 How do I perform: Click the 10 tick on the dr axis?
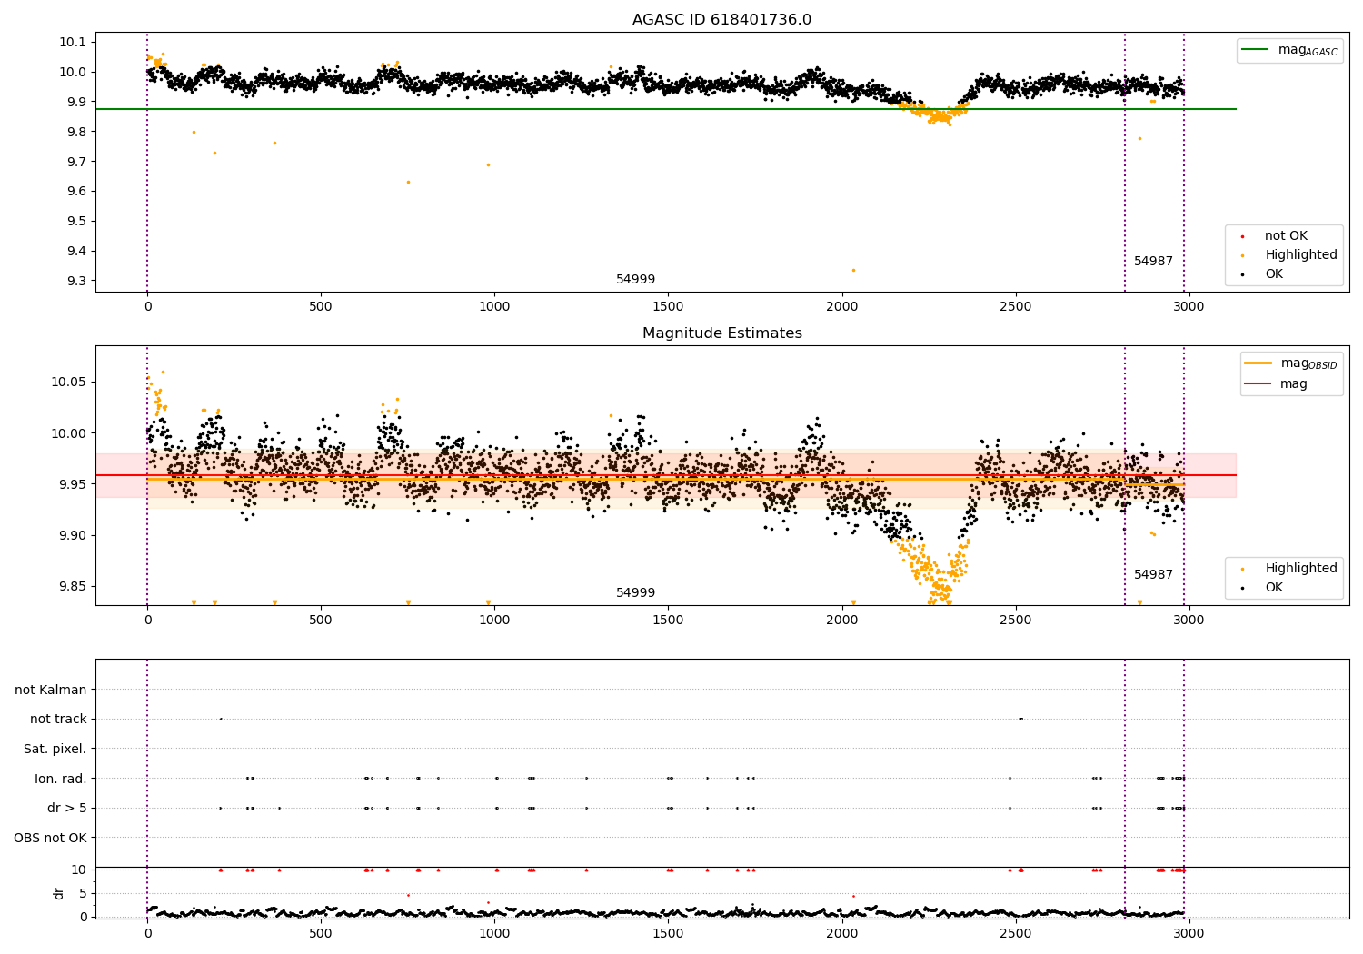click(x=79, y=870)
